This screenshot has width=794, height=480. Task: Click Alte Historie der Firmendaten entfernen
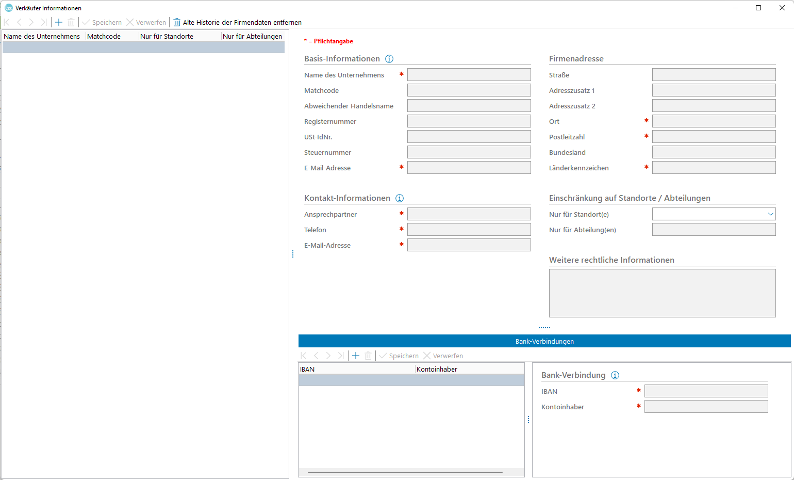pyautogui.click(x=237, y=22)
